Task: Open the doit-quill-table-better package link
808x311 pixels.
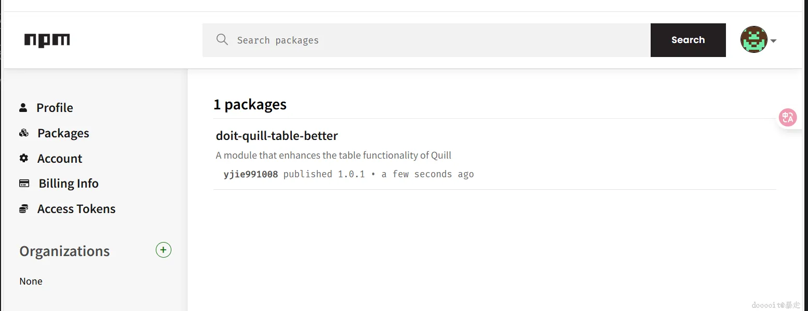Action: [x=277, y=136]
